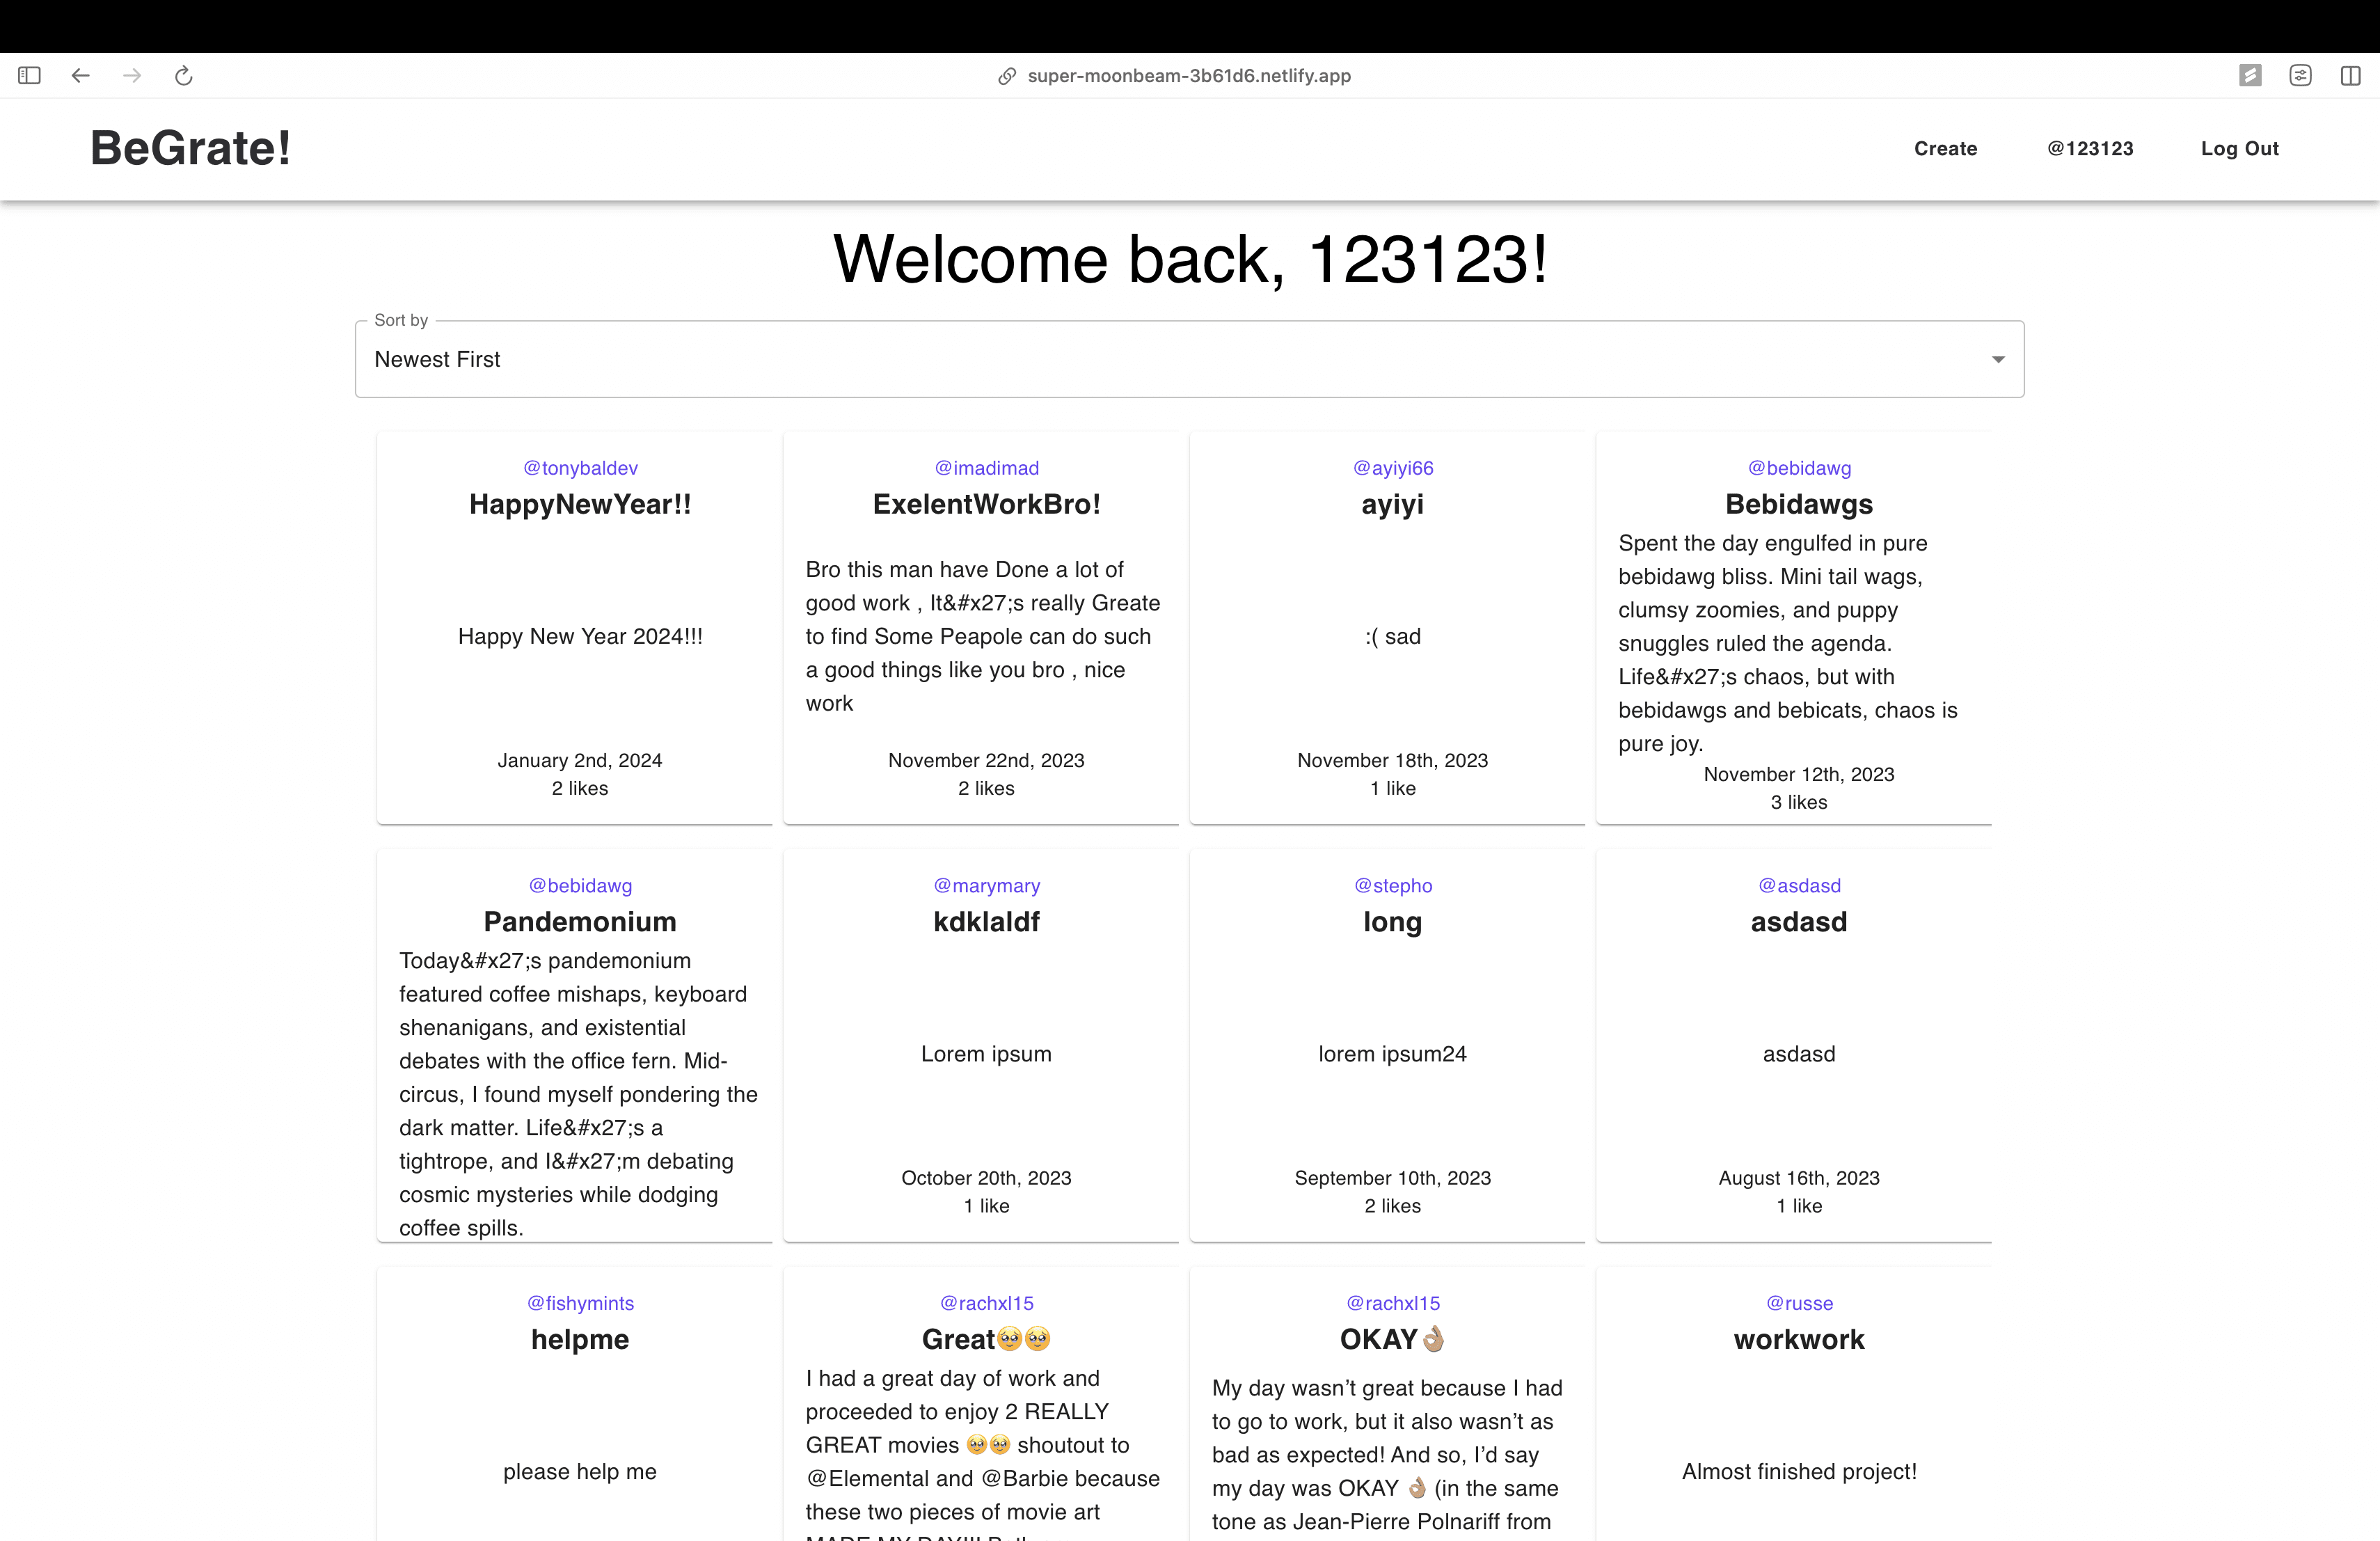Image resolution: width=2380 pixels, height=1541 pixels.
Task: Click the September 10th, 2023 date text
Action: (1393, 1178)
